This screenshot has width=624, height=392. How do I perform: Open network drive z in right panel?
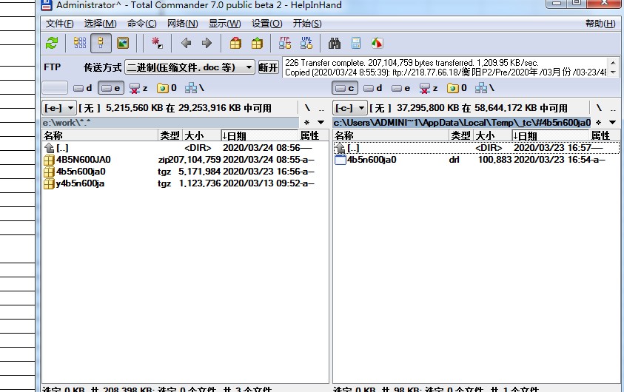click(429, 88)
